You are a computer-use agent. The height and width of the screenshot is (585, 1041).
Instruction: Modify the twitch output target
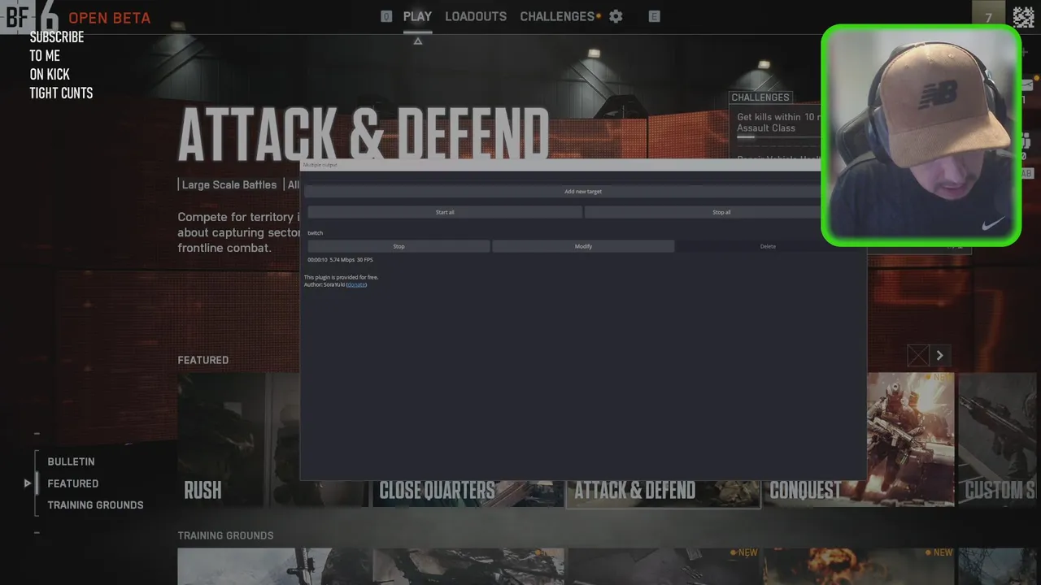583,246
